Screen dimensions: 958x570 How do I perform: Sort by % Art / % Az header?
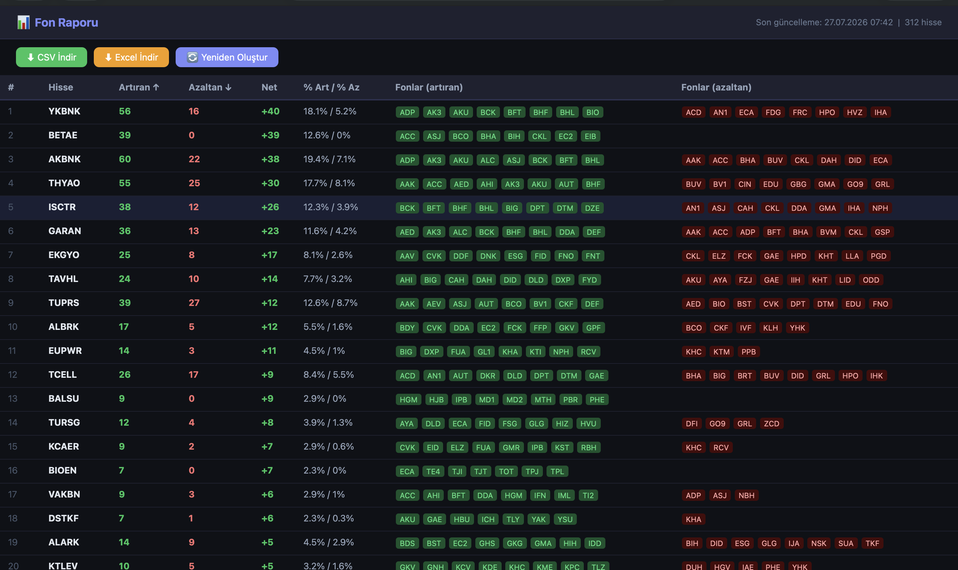pyautogui.click(x=332, y=87)
